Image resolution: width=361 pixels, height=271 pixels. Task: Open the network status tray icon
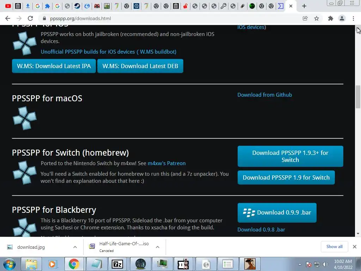[x=317, y=264]
